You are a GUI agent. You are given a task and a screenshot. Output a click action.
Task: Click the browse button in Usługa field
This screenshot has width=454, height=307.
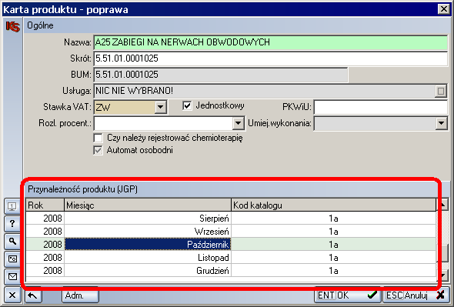[x=441, y=92]
